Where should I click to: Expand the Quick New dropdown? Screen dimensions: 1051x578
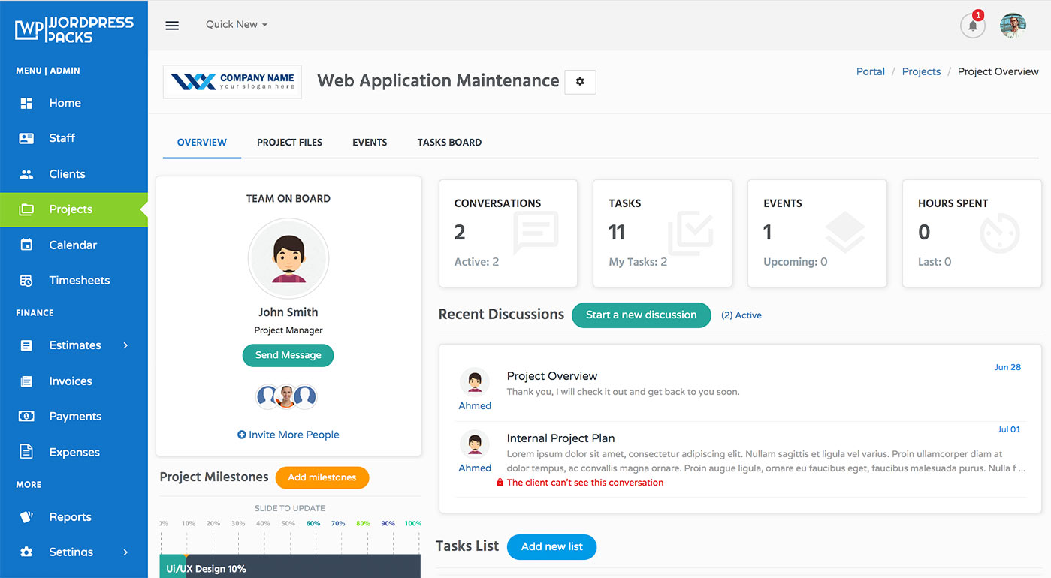(x=236, y=24)
